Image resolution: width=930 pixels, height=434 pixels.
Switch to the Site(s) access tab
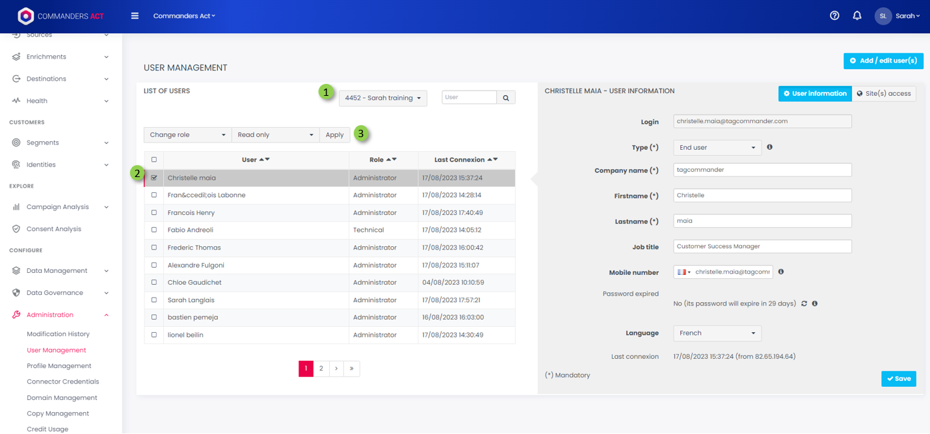883,94
